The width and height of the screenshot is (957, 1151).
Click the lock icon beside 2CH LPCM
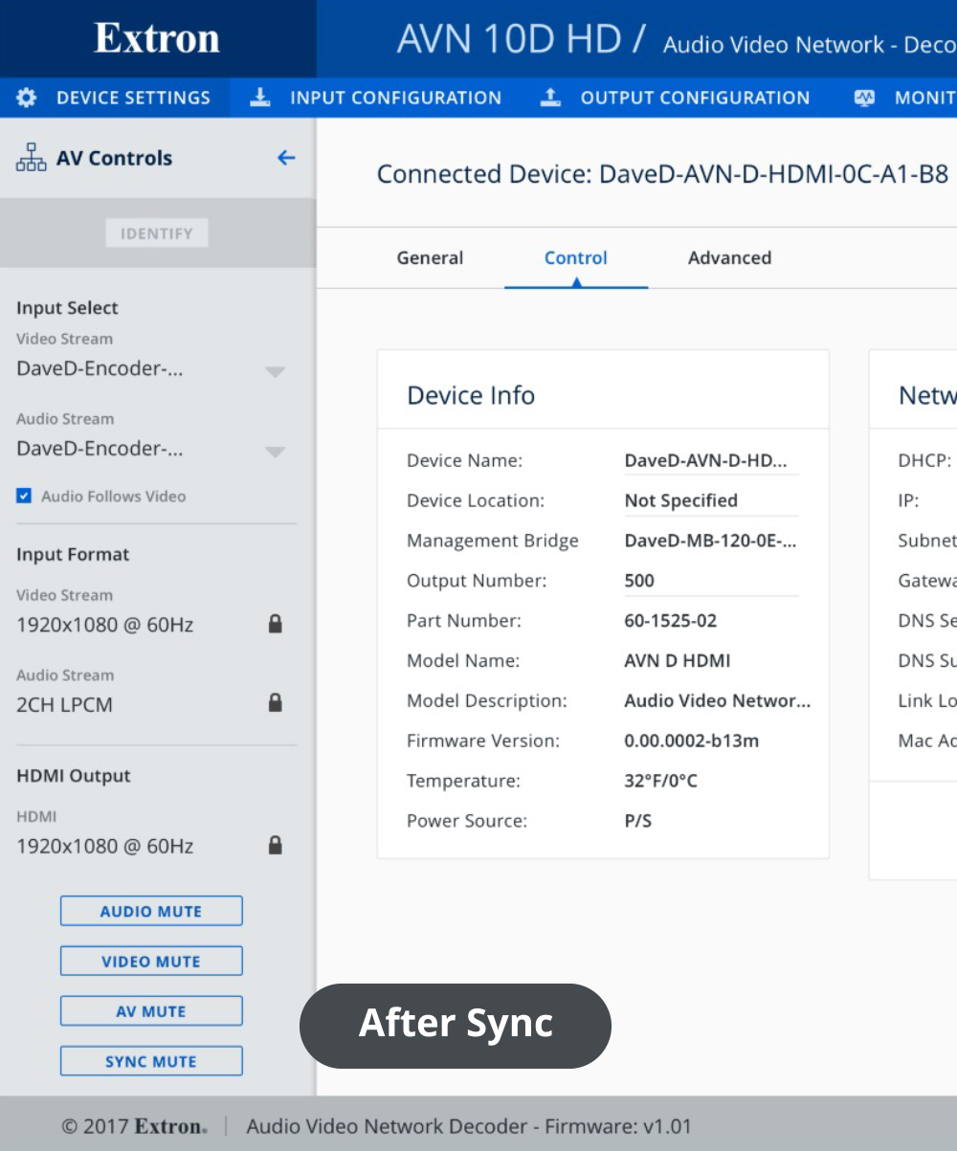[x=275, y=704]
